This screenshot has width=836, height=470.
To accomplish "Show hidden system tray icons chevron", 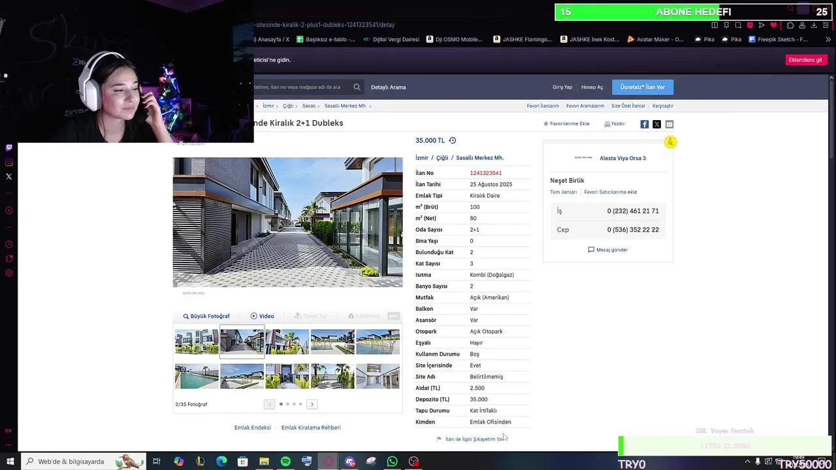I will (747, 462).
